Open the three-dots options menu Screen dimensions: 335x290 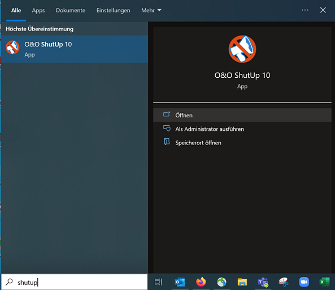[305, 10]
